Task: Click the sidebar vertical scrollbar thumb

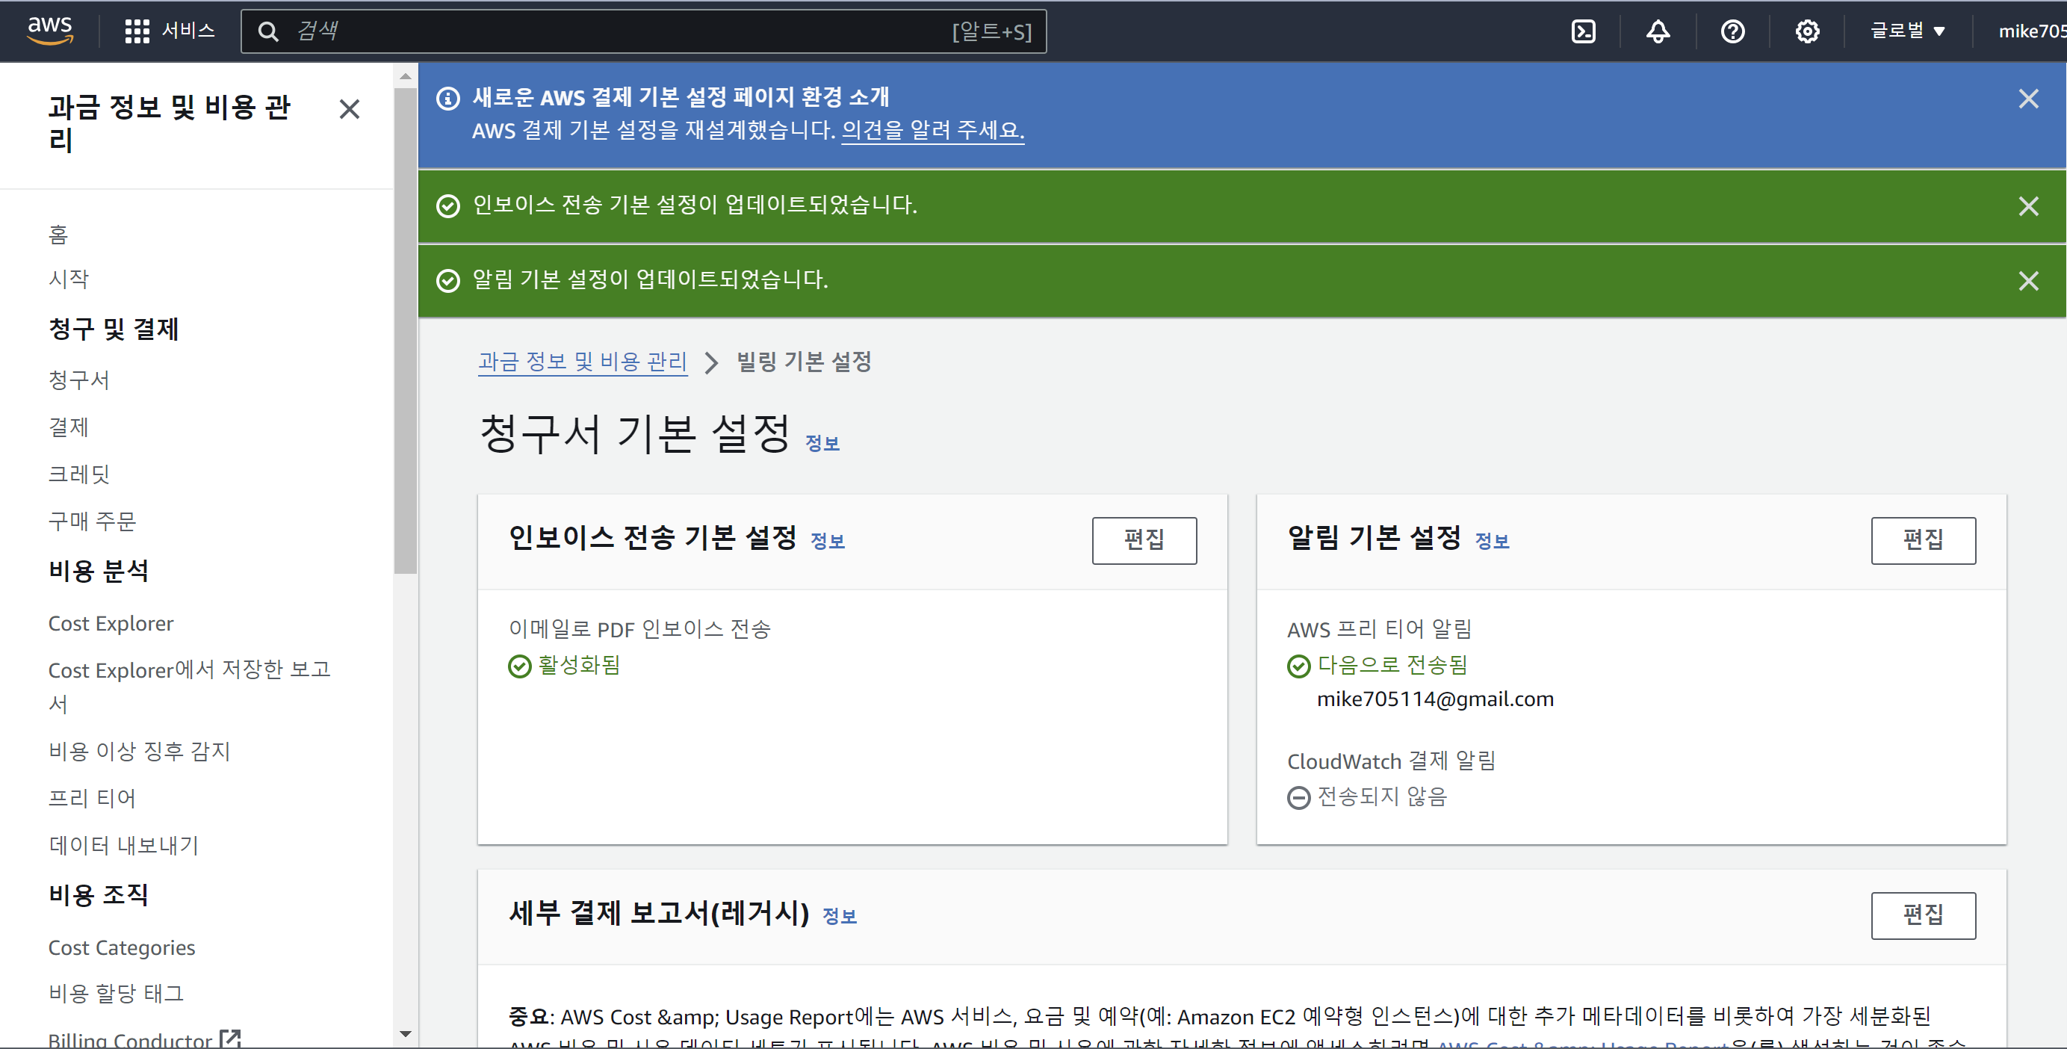Action: (x=405, y=331)
